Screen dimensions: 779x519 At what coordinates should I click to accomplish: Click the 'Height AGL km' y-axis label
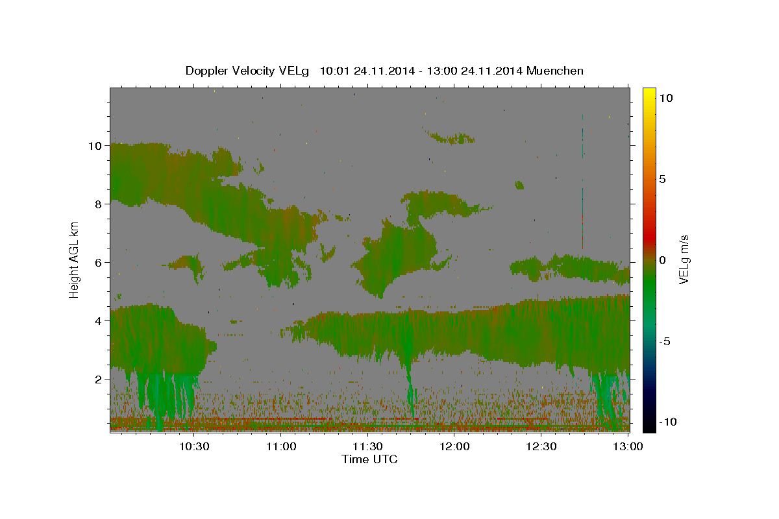coord(75,259)
